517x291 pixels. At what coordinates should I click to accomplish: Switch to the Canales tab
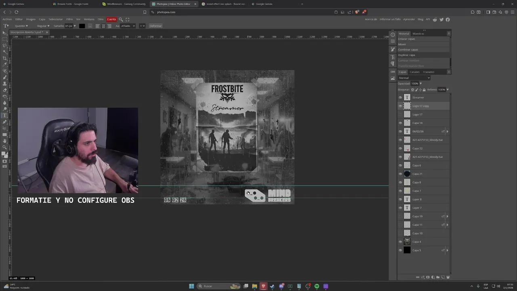click(415, 72)
